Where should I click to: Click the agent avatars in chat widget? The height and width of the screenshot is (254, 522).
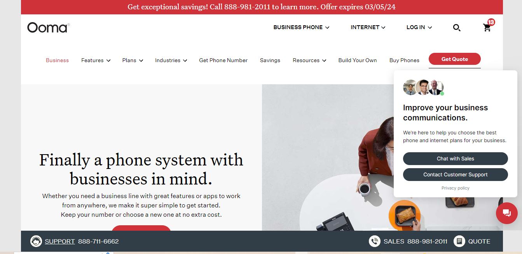(x=423, y=87)
